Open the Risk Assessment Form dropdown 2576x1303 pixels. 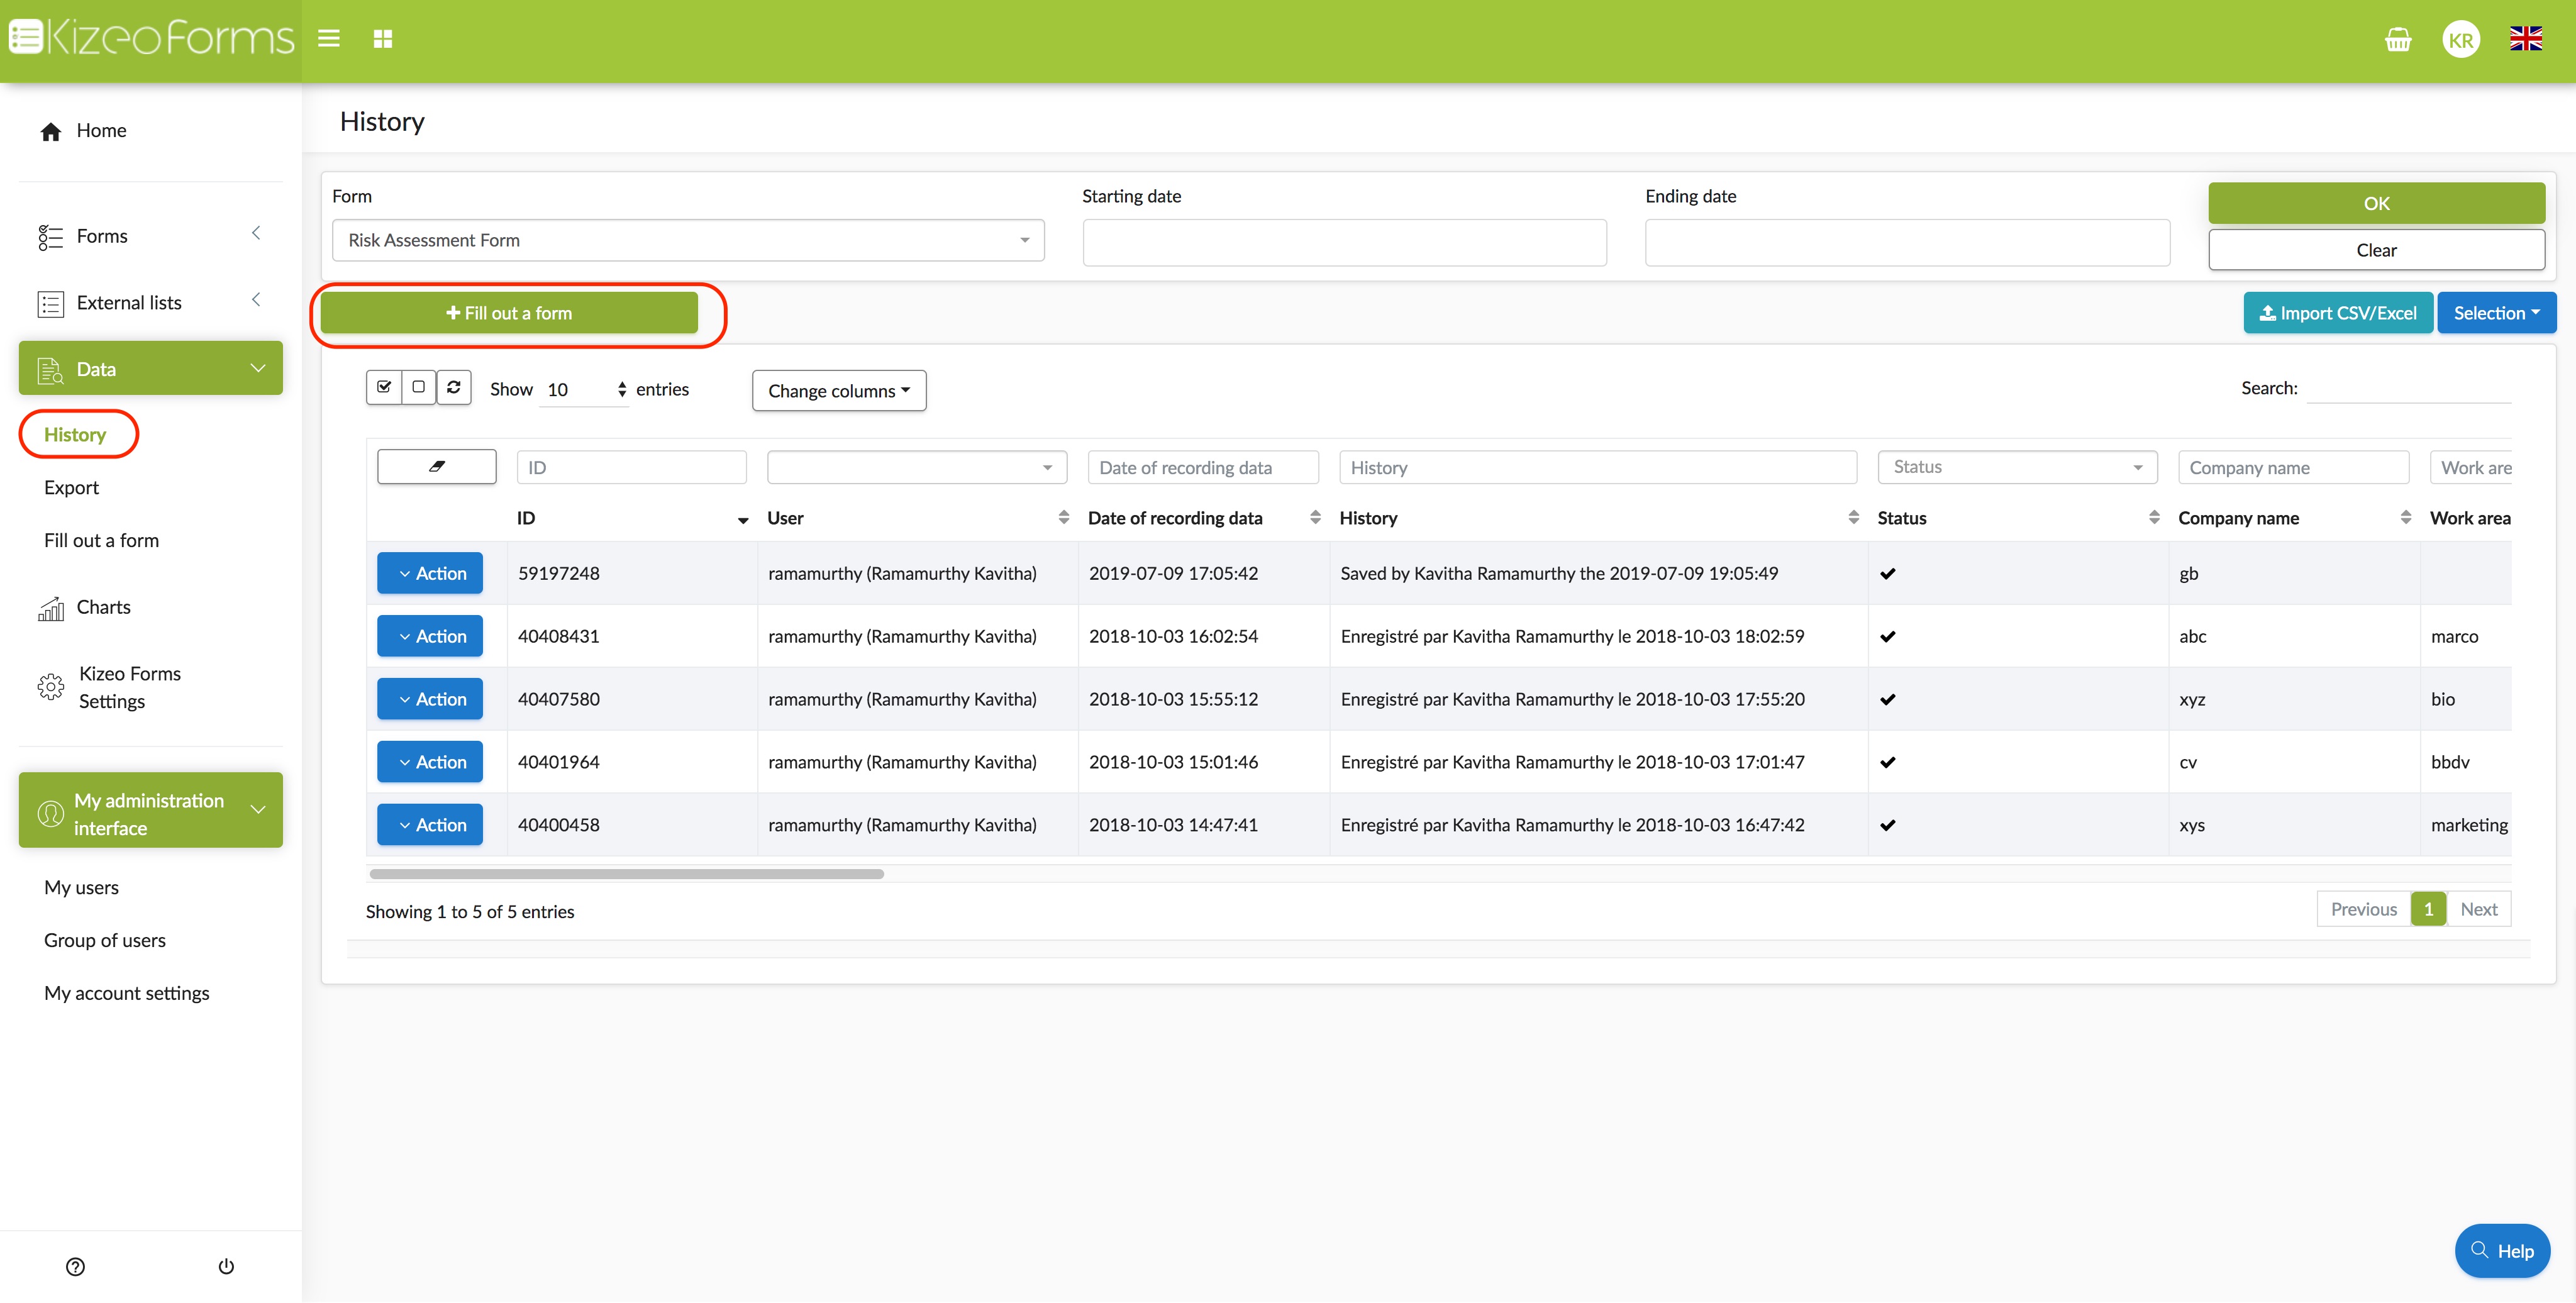pos(688,241)
